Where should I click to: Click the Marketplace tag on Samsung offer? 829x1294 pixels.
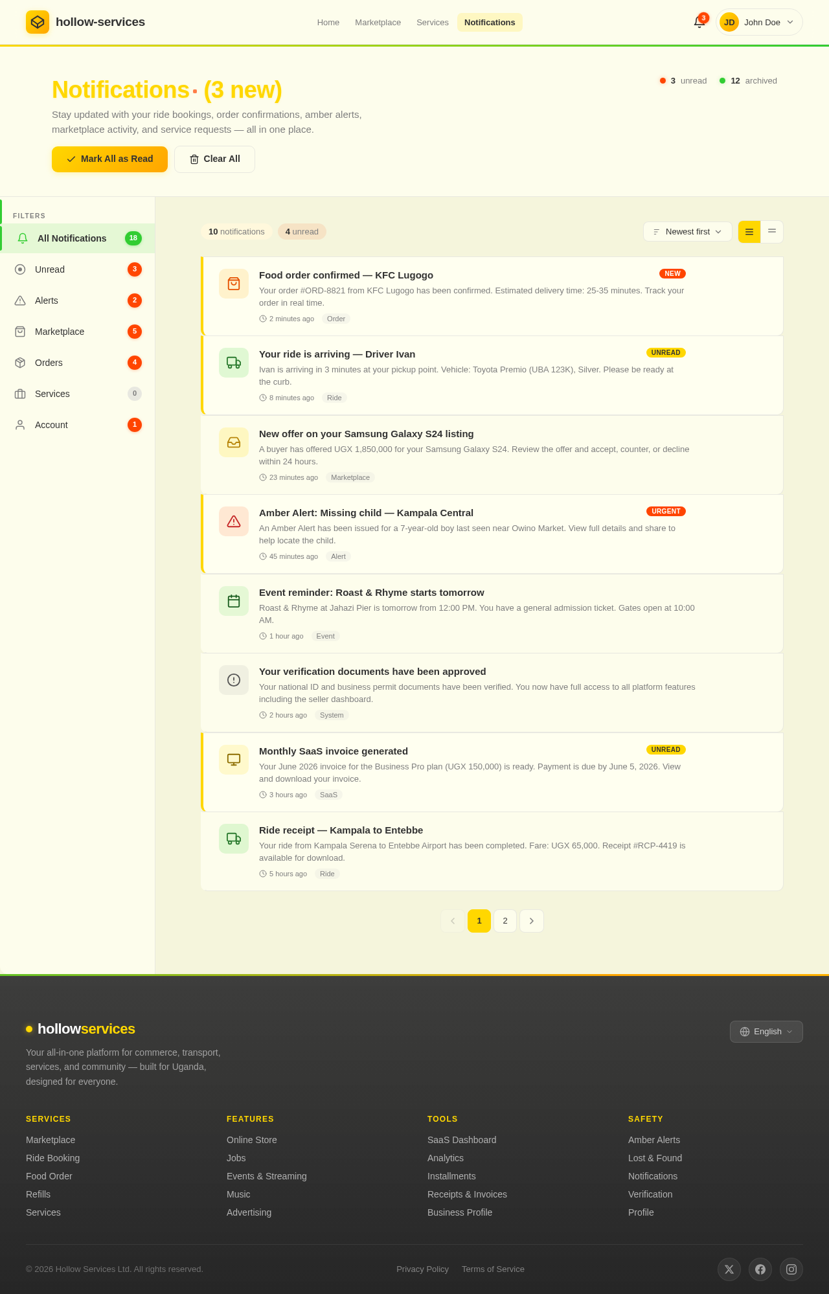coord(350,477)
